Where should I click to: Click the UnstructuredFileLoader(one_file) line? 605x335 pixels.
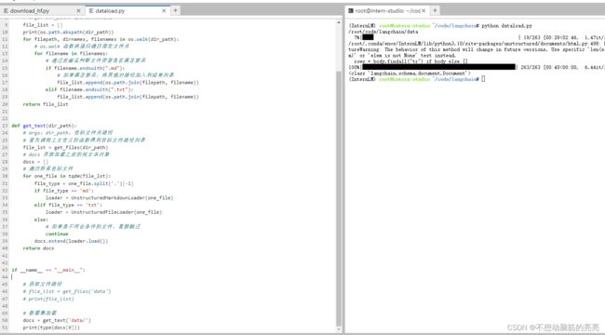pos(104,212)
